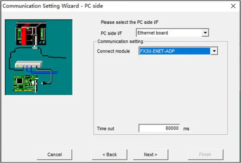Open the Connect module dropdown arrow
Image resolution: width=241 pixels, height=163 pixels.
coord(214,51)
